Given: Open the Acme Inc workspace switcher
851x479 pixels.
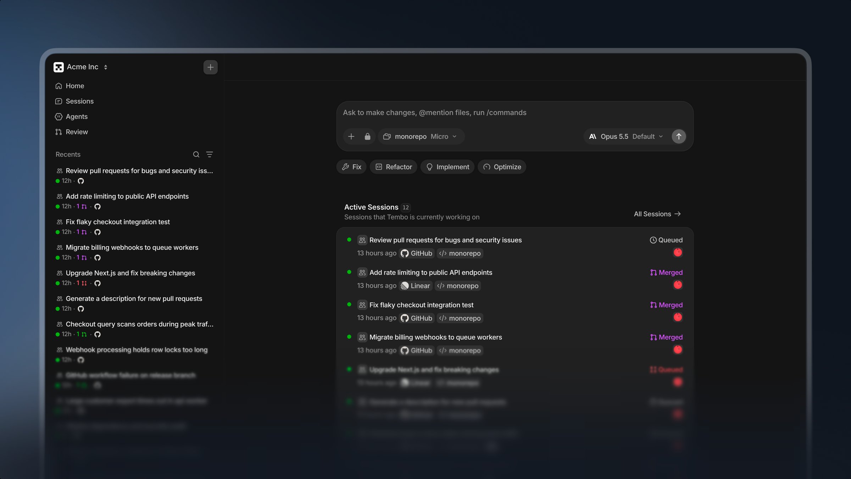Looking at the screenshot, I should click(x=81, y=67).
